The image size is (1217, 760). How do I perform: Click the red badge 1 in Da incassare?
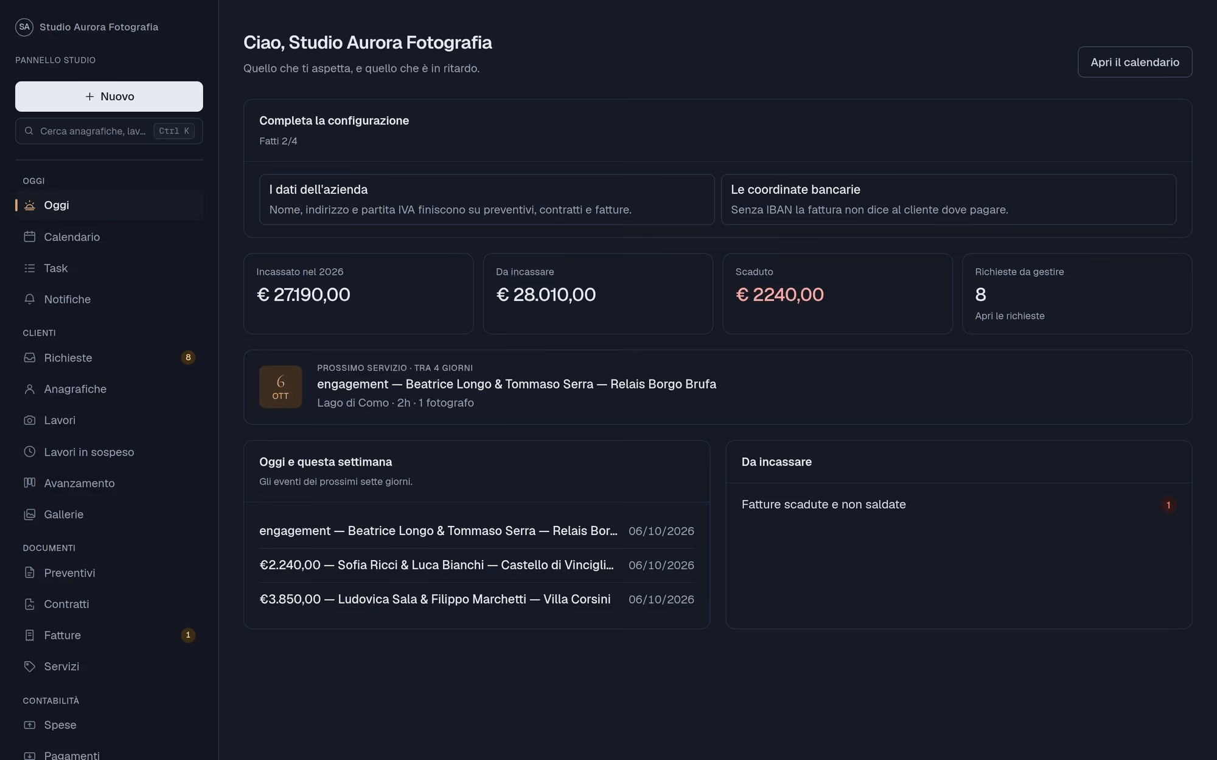tap(1168, 505)
